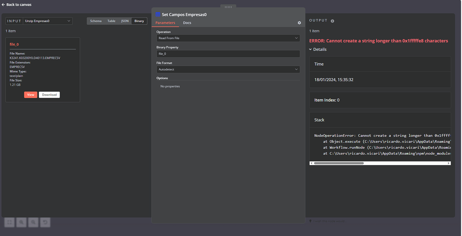Open the Operation dropdown Read From File
Image resolution: width=462 pixels, height=236 pixels.
(228, 38)
